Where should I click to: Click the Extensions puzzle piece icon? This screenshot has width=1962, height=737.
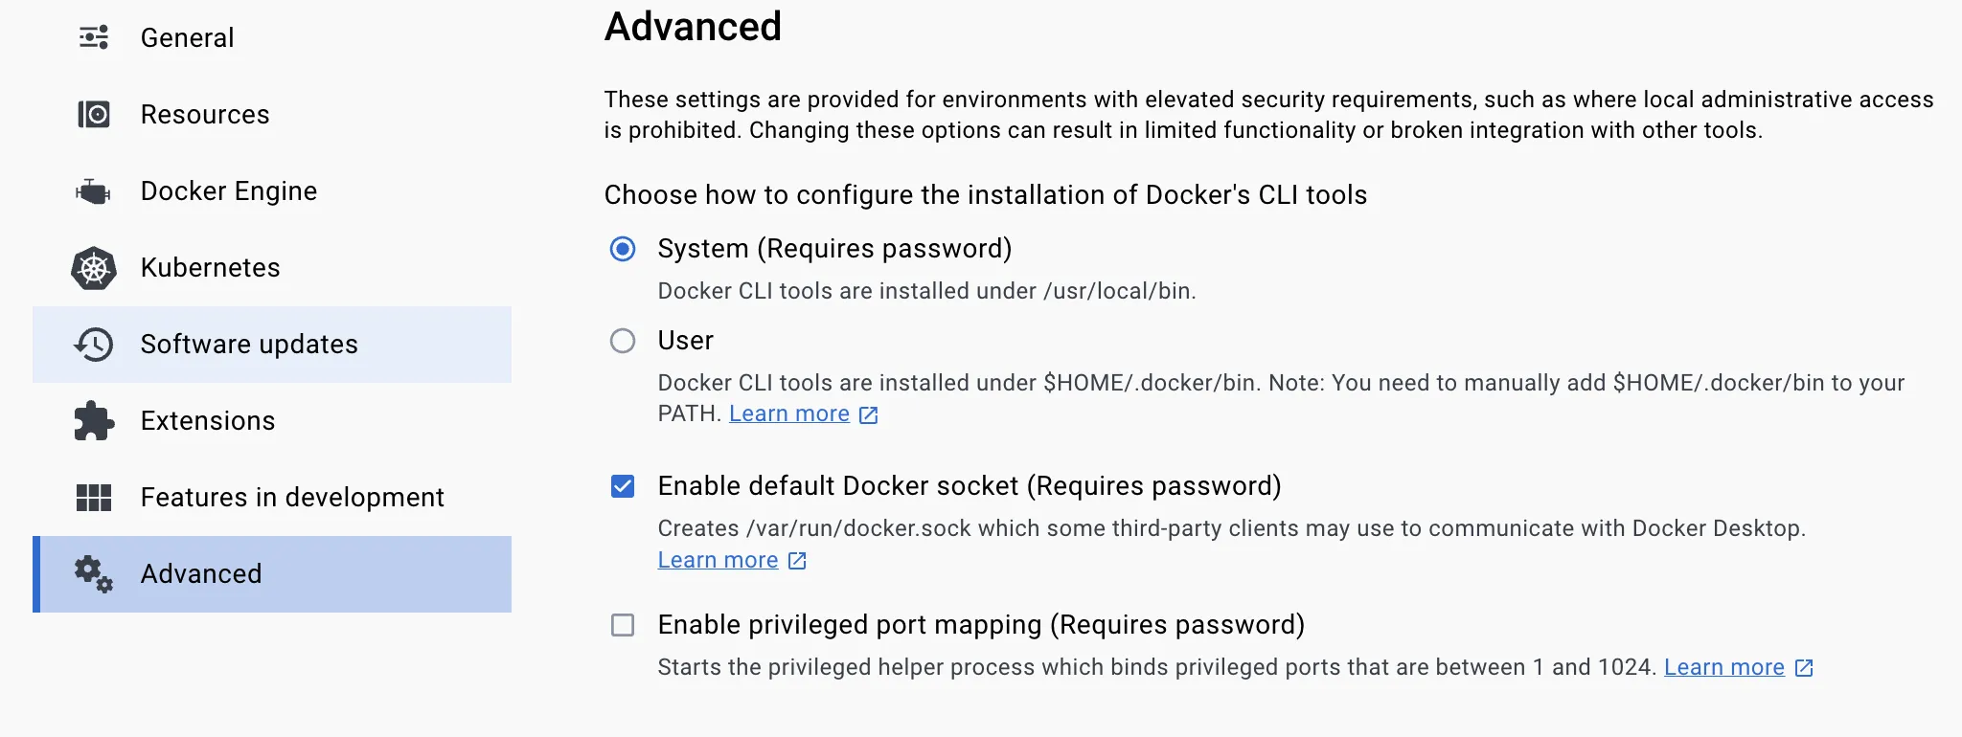pyautogui.click(x=94, y=421)
